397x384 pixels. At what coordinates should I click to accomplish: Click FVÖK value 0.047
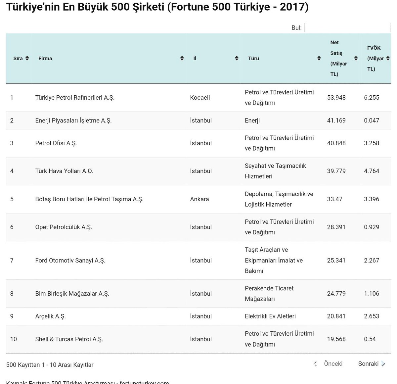[372, 120]
